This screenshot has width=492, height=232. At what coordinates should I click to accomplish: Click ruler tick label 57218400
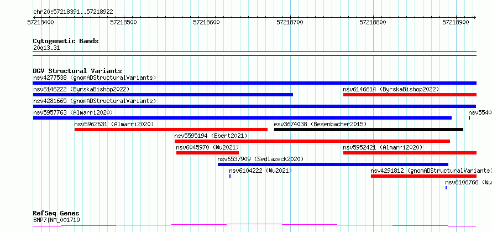(x=41, y=22)
